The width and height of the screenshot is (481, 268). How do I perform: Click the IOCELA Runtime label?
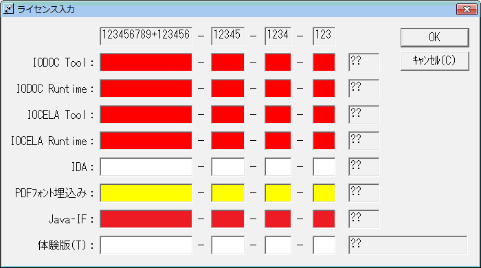point(52,141)
